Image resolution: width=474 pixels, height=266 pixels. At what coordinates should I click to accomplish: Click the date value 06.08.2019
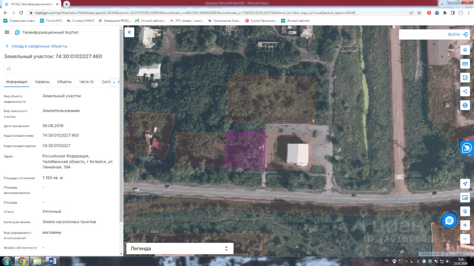[53, 126]
